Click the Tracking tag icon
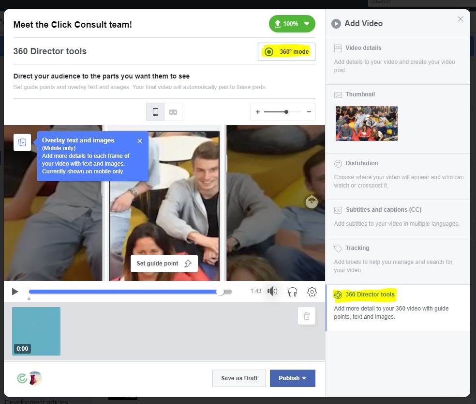 338,249
